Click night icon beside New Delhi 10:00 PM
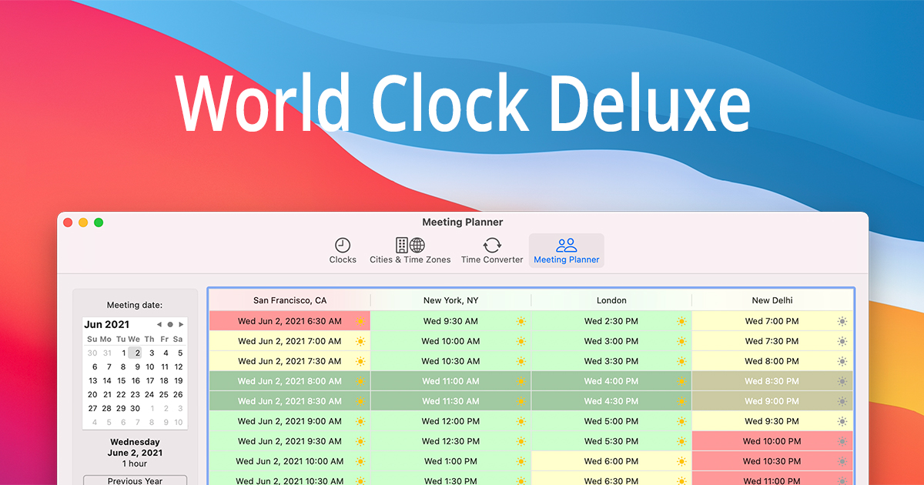 pos(842,441)
